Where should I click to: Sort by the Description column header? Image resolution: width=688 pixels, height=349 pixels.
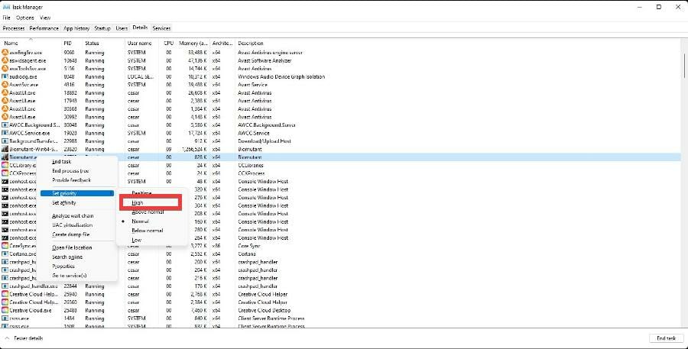pyautogui.click(x=251, y=44)
